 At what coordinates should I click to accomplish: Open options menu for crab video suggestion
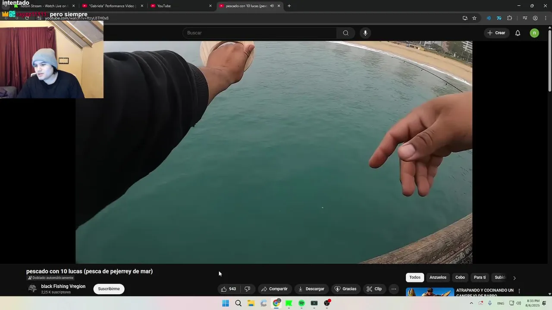(x=519, y=291)
